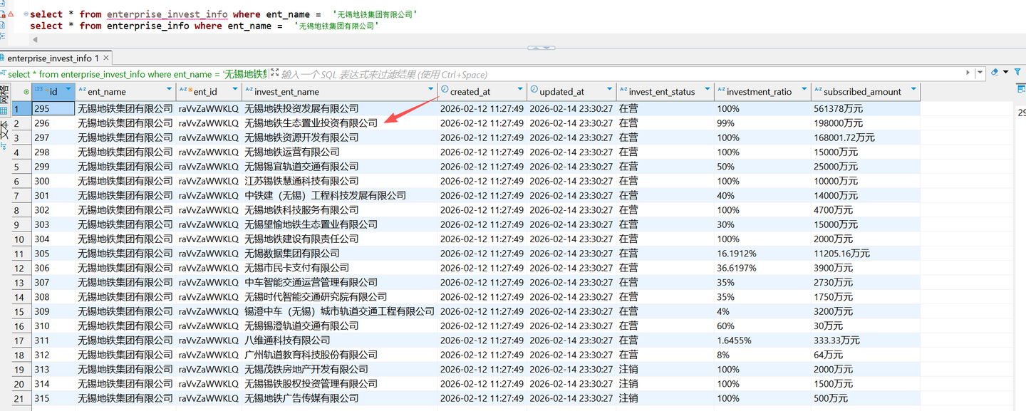Screen dimensions: 1026x411
Task: Click subscribed_amount cell 333.33万元
Action: [x=866, y=340]
